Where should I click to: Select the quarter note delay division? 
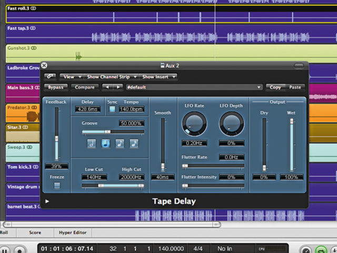[105, 143]
